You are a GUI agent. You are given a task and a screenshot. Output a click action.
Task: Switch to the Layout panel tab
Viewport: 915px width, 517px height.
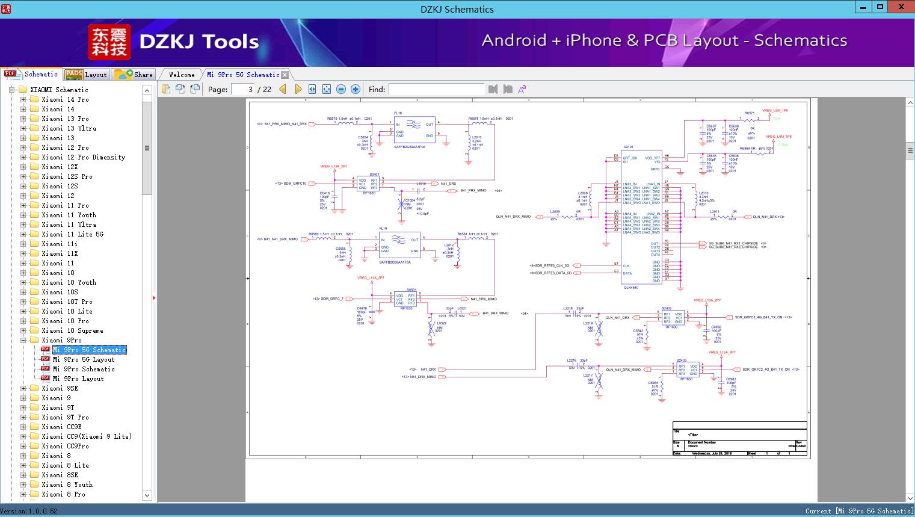click(86, 75)
